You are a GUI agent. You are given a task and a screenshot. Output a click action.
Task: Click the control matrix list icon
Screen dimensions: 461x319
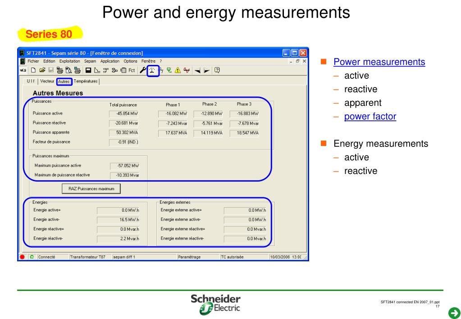(123, 70)
